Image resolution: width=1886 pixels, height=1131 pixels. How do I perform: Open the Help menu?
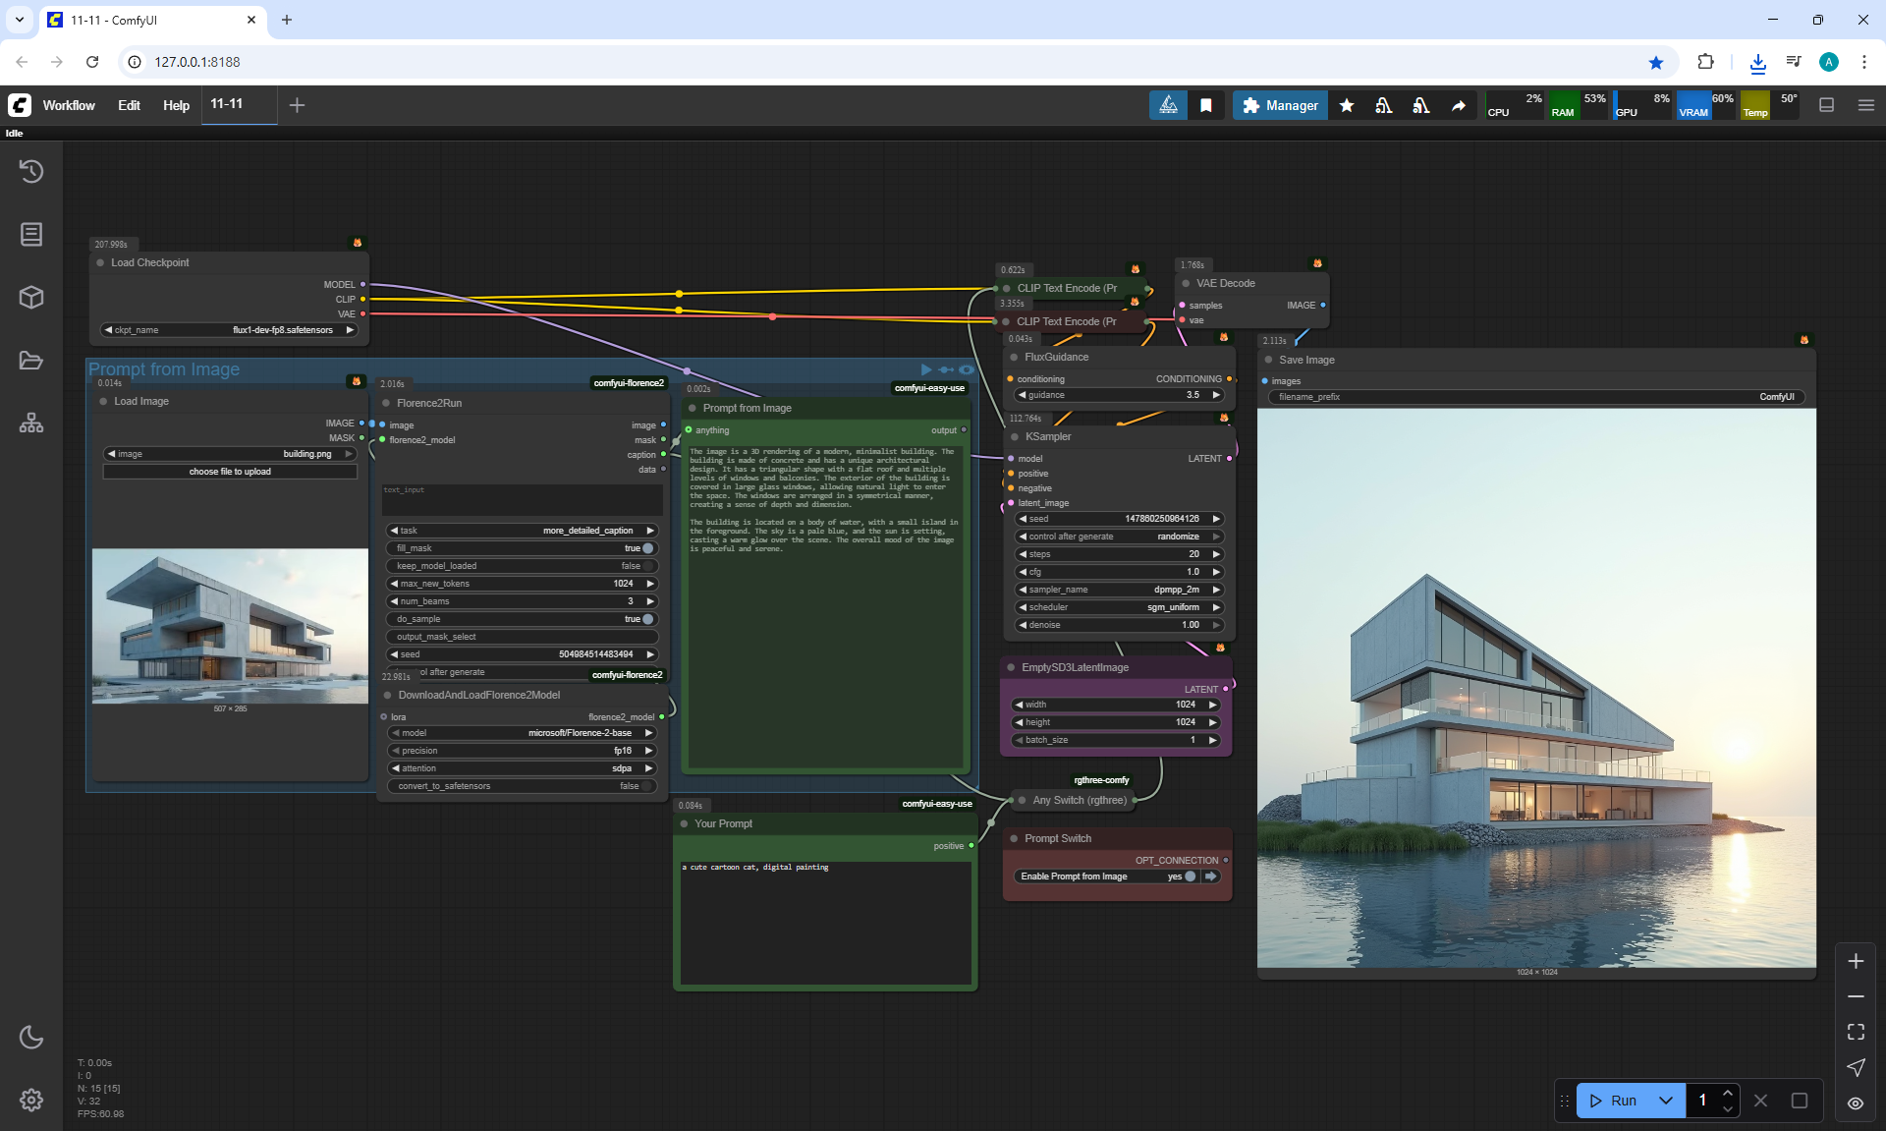(x=176, y=105)
